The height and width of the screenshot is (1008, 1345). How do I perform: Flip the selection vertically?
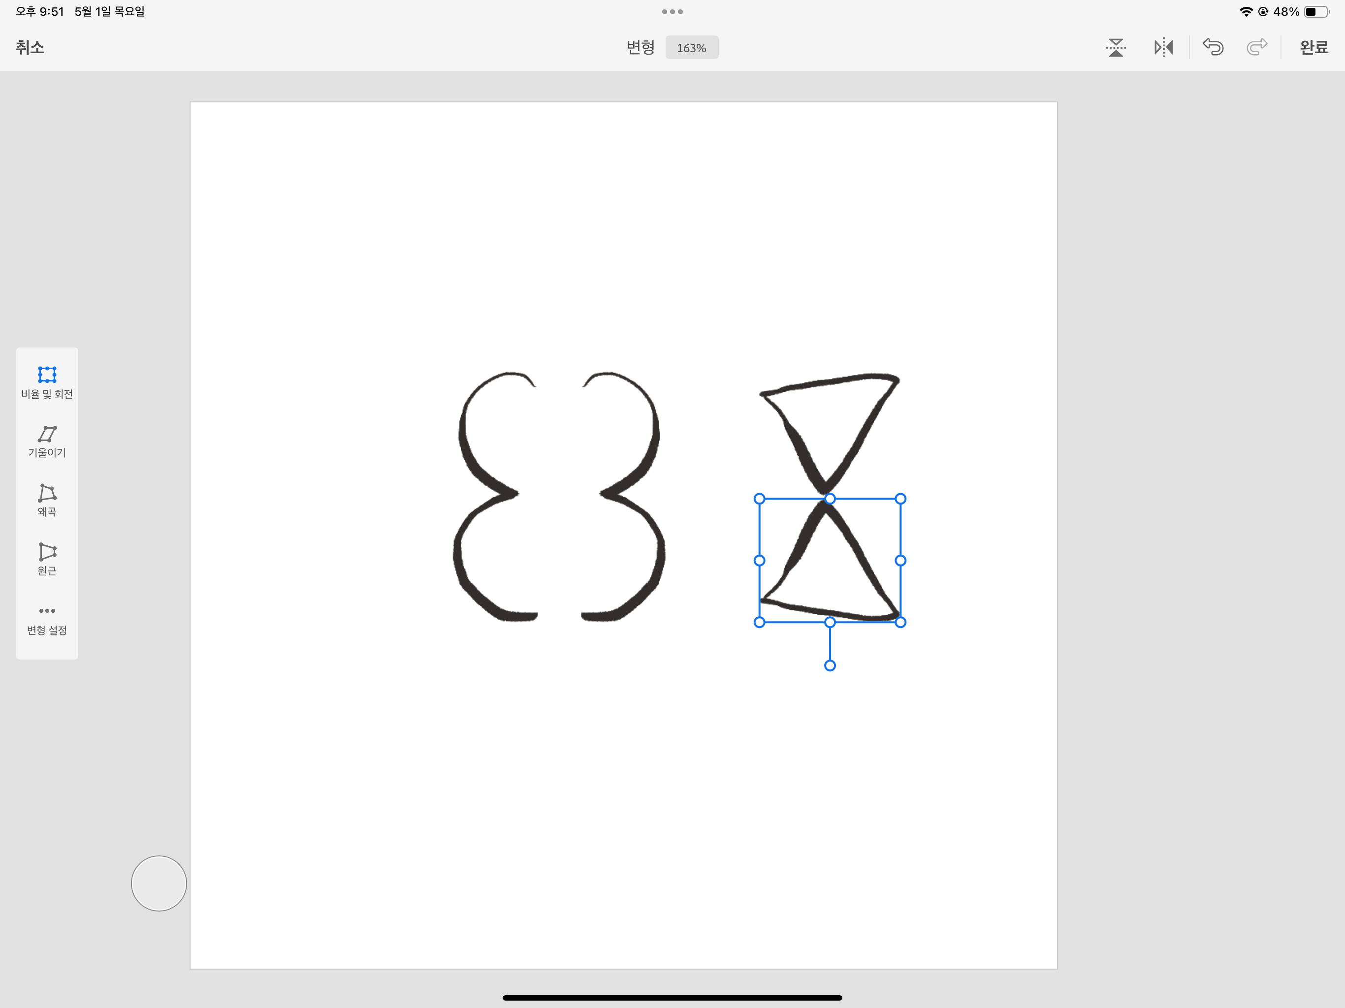pos(1116,47)
